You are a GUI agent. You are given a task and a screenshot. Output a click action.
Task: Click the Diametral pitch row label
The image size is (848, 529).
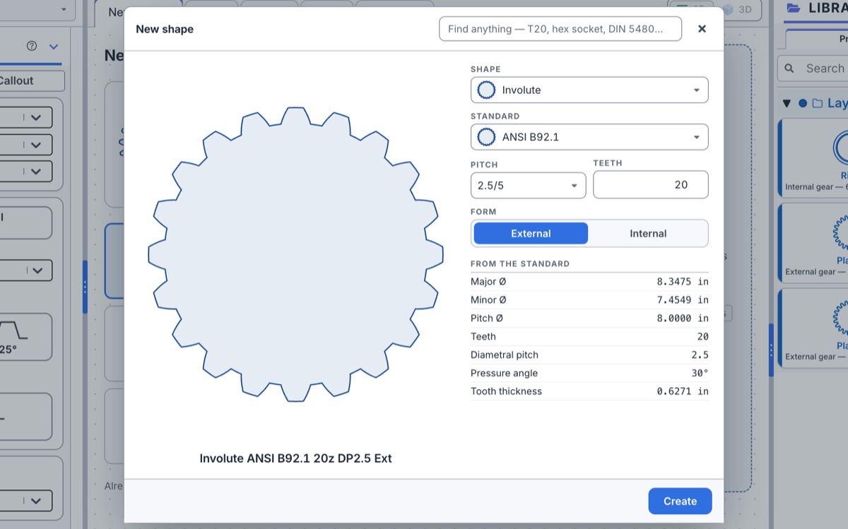[504, 355]
